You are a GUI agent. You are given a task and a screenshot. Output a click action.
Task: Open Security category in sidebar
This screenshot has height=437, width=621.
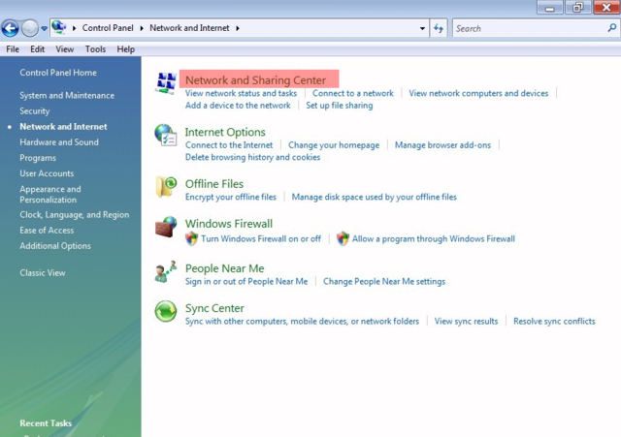[x=35, y=111]
